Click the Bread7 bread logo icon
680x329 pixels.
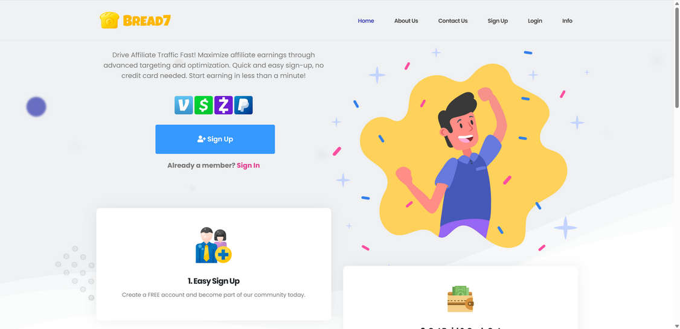(x=109, y=21)
